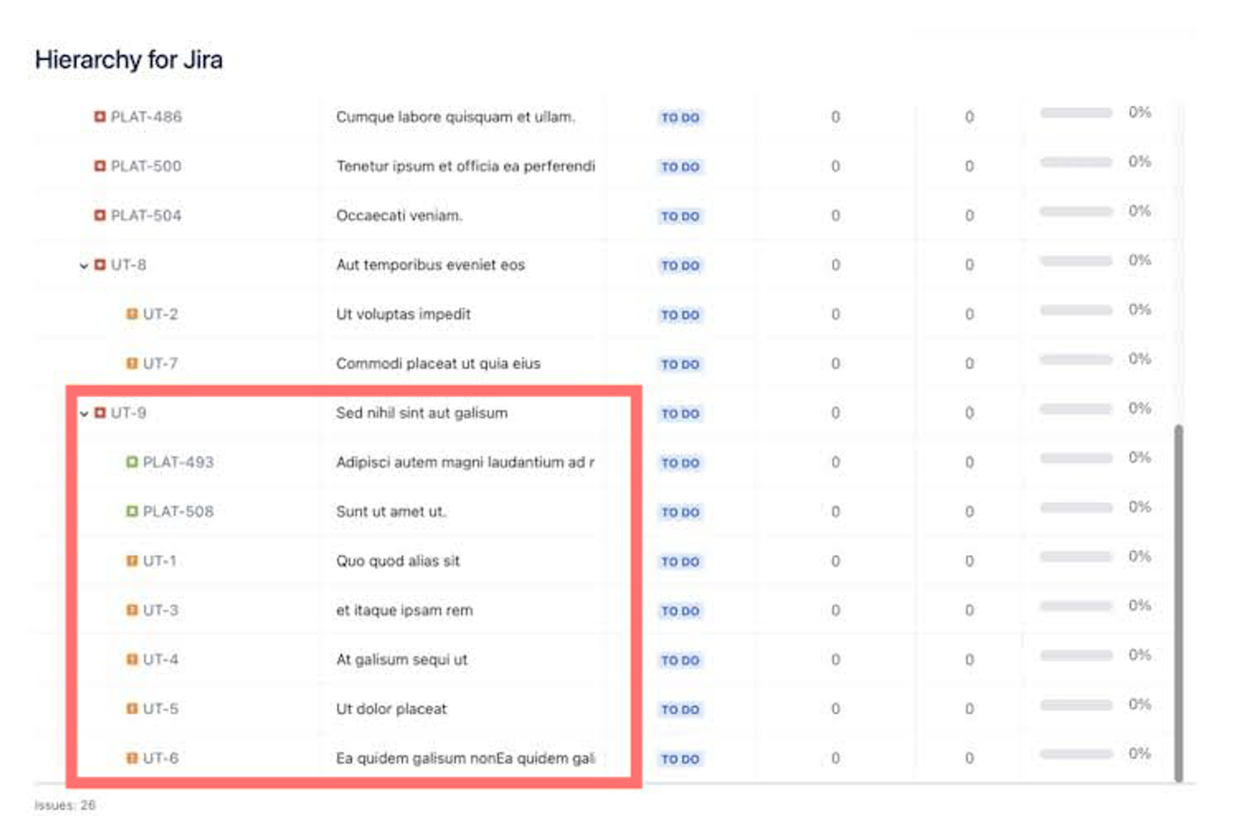The height and width of the screenshot is (816, 1241).
Task: Click the red epic icon for PLAT-486
Action: (x=100, y=117)
